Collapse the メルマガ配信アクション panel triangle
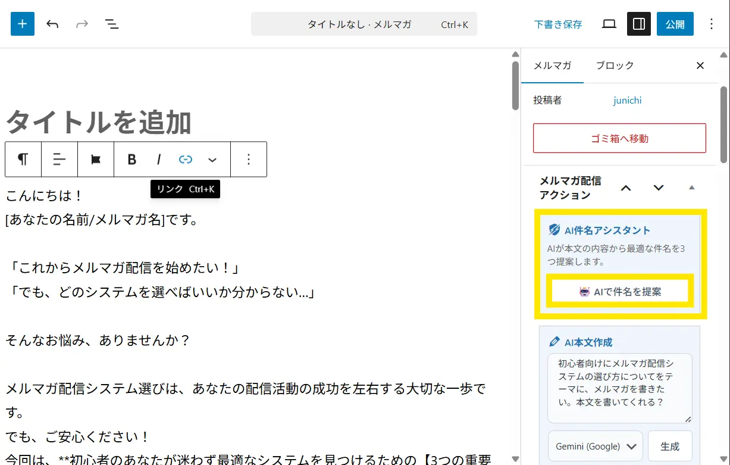Screen dimensions: 730x465 691,188
